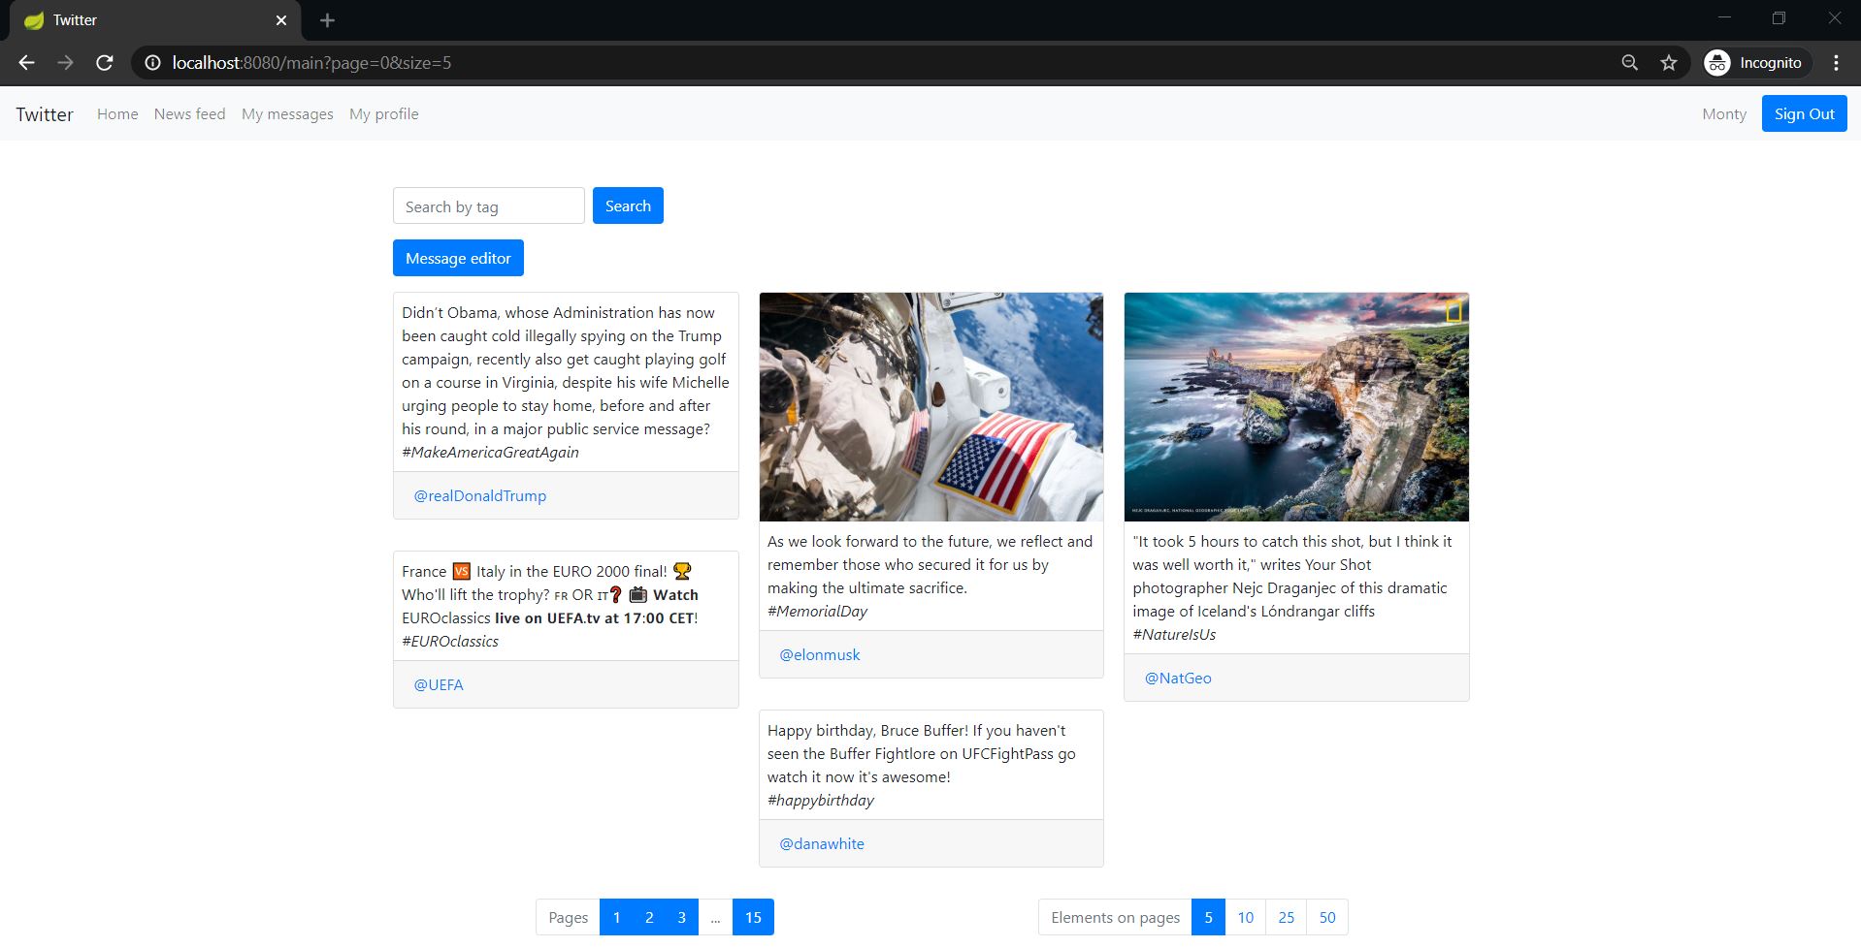This screenshot has width=1861, height=948.
Task: Reload the current page
Action: (104, 62)
